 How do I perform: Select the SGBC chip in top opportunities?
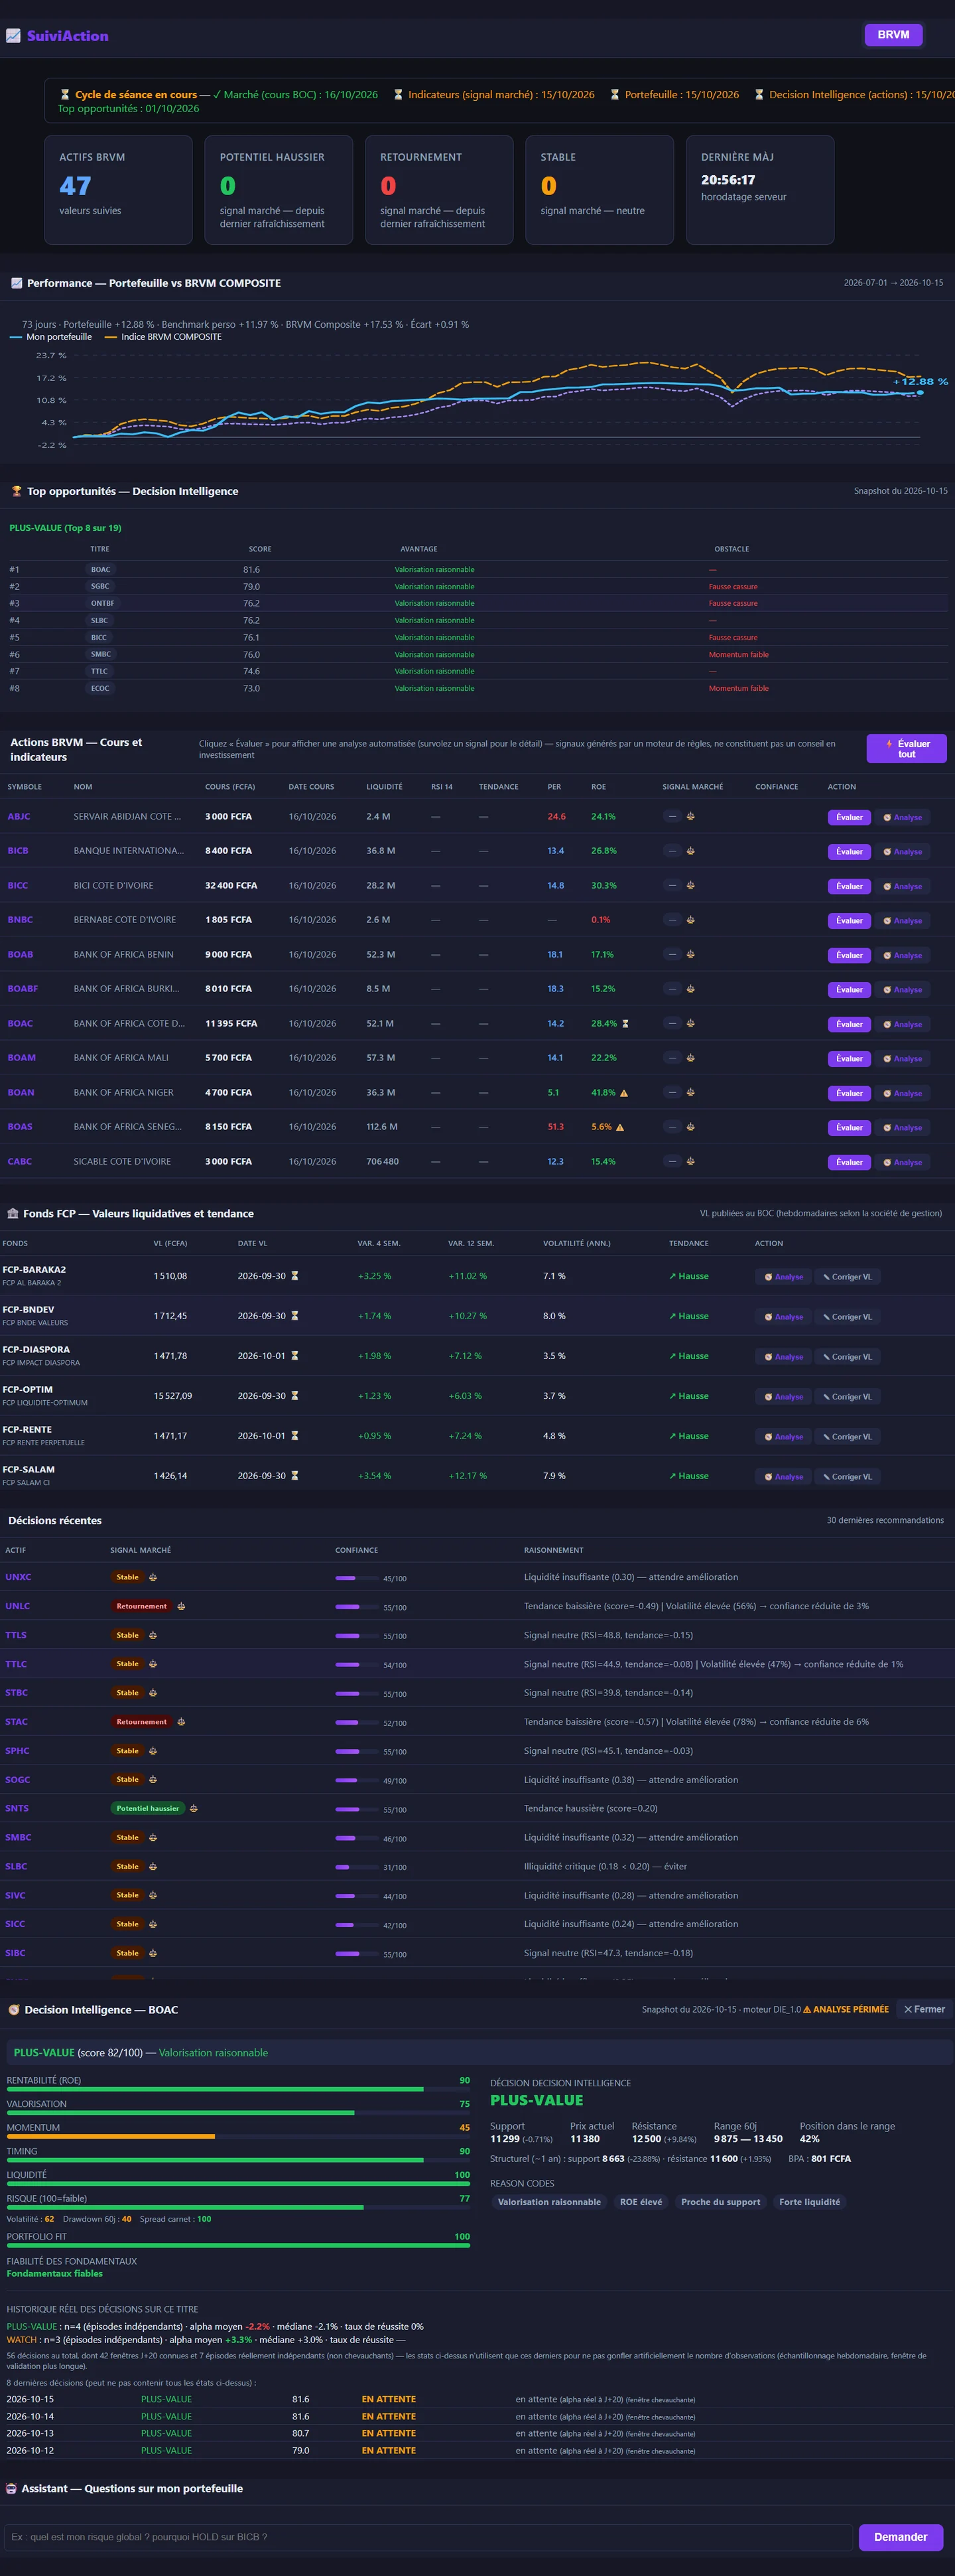tap(100, 587)
